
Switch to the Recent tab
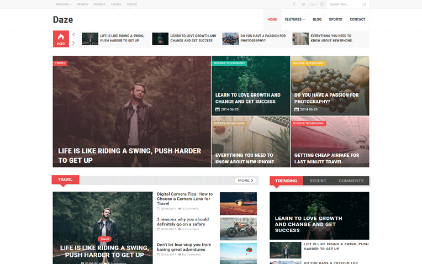tap(318, 181)
